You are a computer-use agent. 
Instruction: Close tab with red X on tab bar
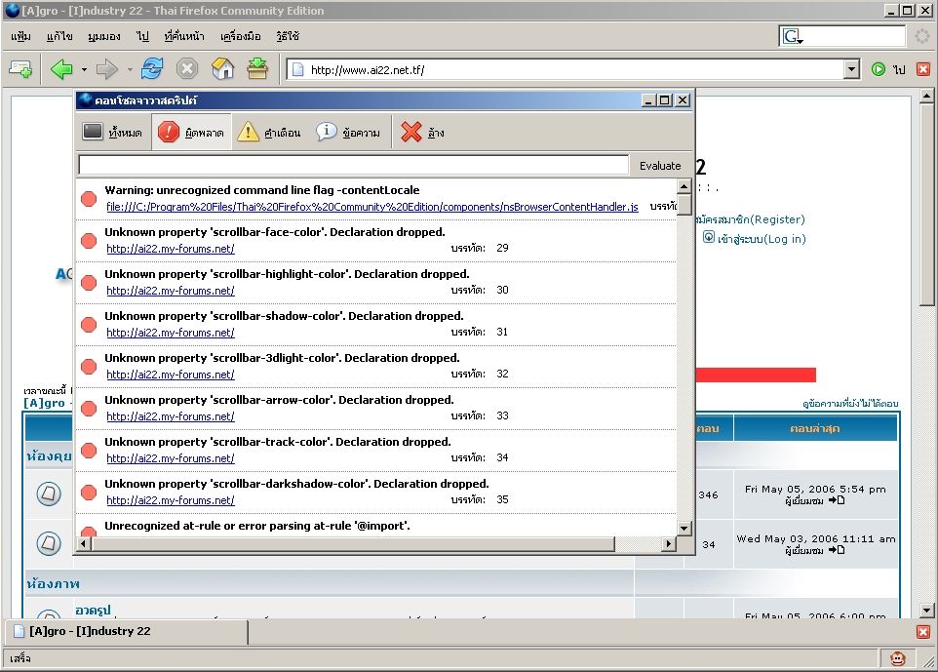pos(923,632)
